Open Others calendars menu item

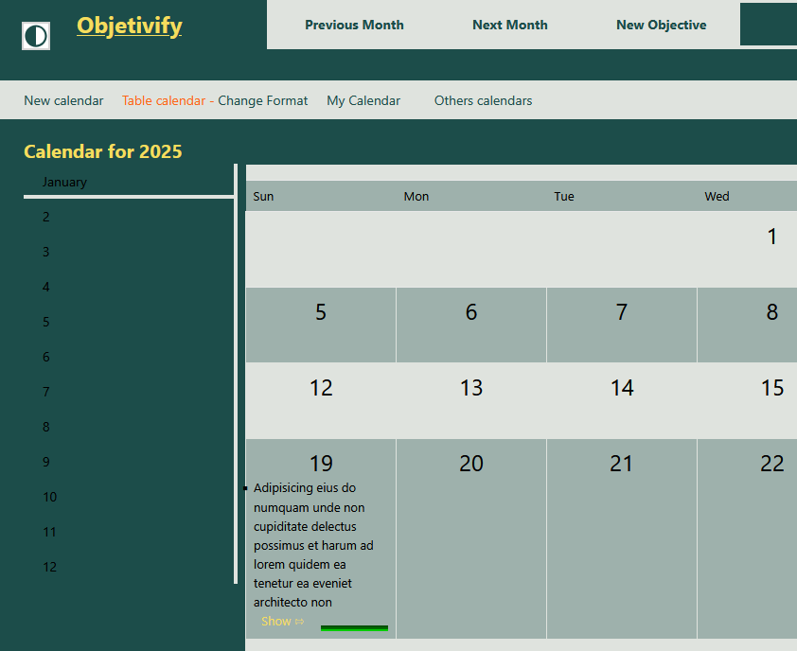[x=483, y=100]
